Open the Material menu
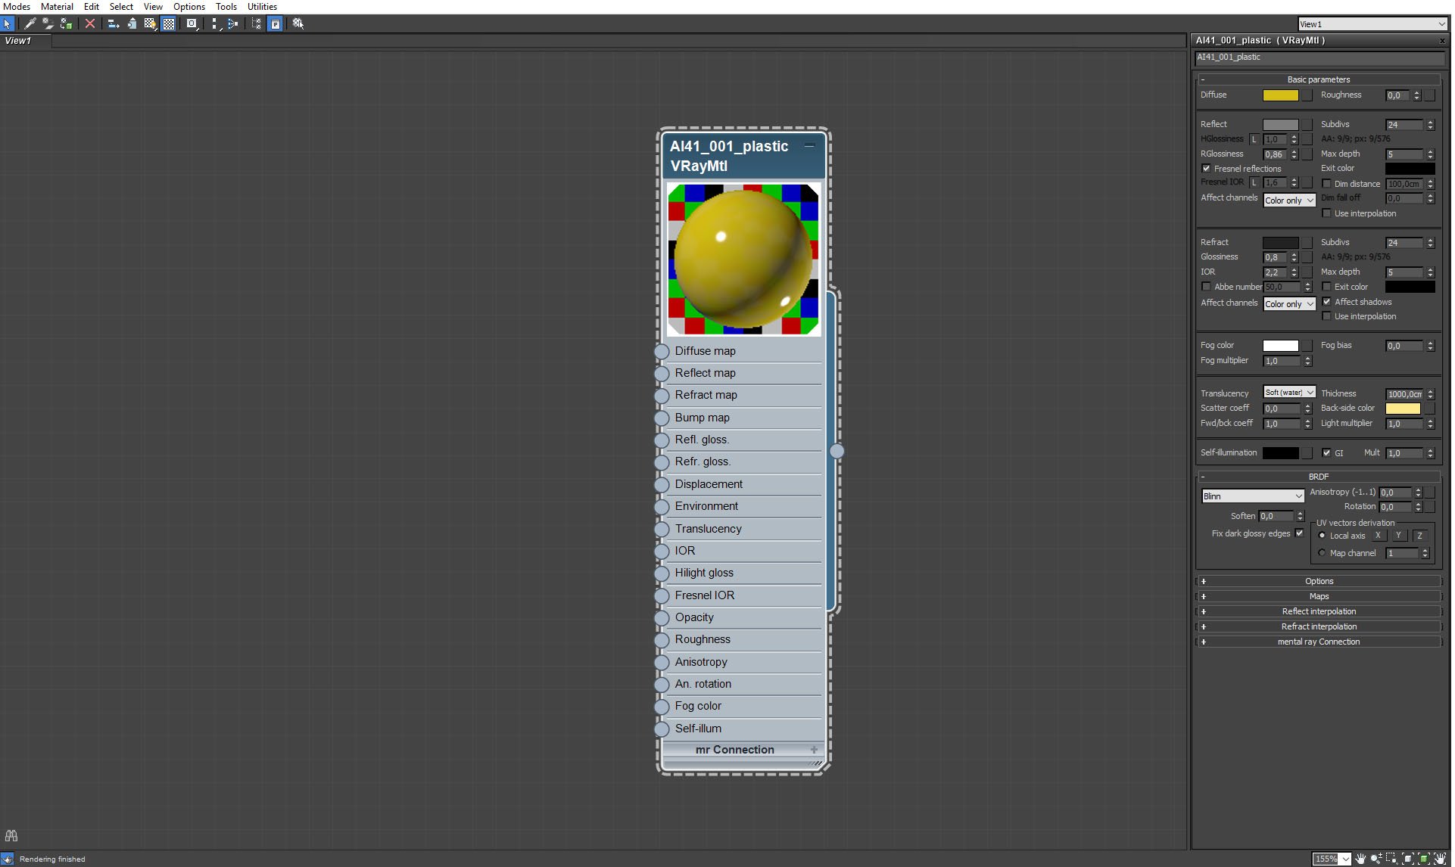The image size is (1455, 867). [57, 6]
